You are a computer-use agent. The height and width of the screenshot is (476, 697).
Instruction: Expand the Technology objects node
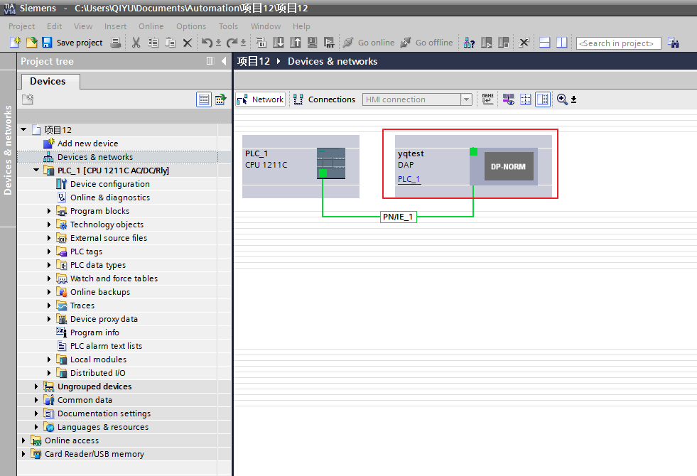pyautogui.click(x=49, y=225)
